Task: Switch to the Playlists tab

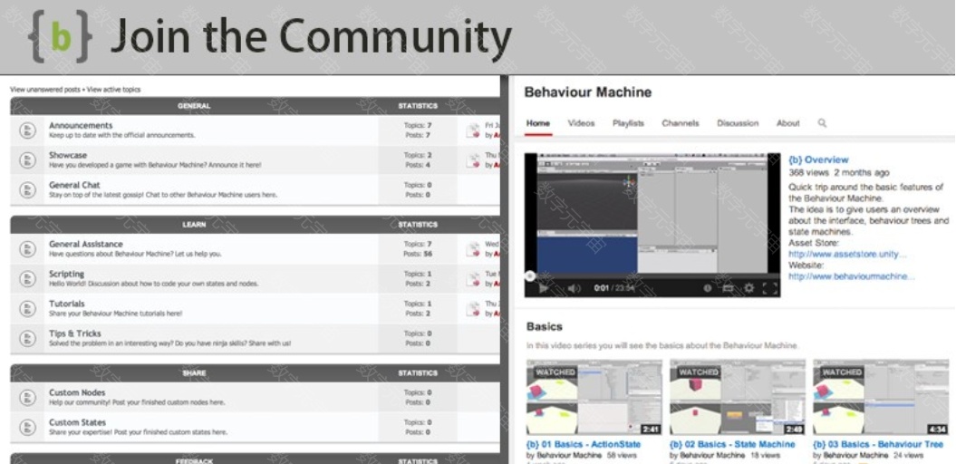Action: (628, 123)
